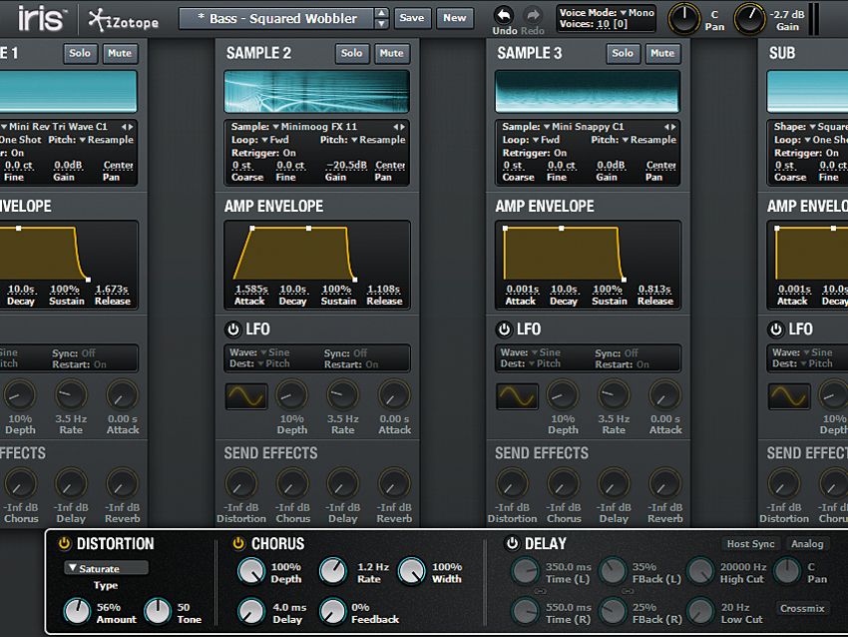Click the delay FBack L/R link icon
Screen dimensions: 848x637
[x=628, y=591]
